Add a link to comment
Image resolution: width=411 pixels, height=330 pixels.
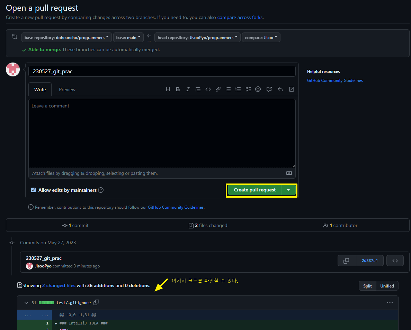pyautogui.click(x=218, y=89)
